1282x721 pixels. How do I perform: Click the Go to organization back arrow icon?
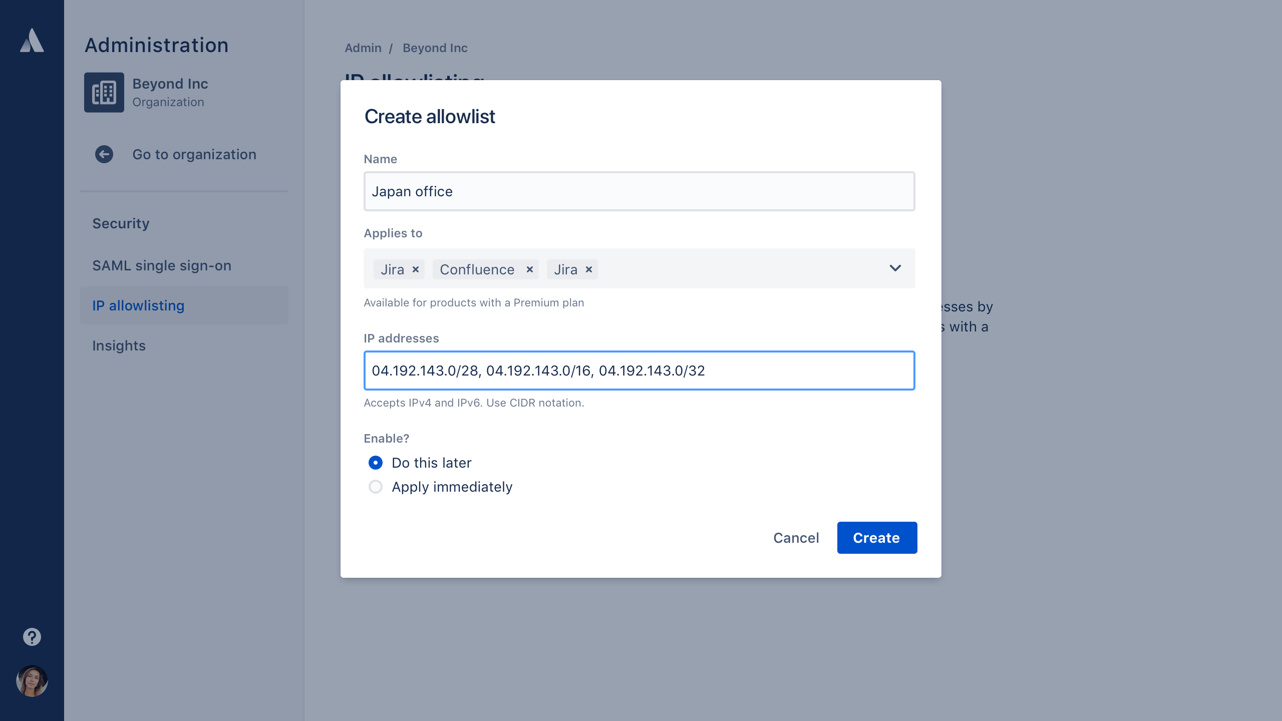point(105,155)
